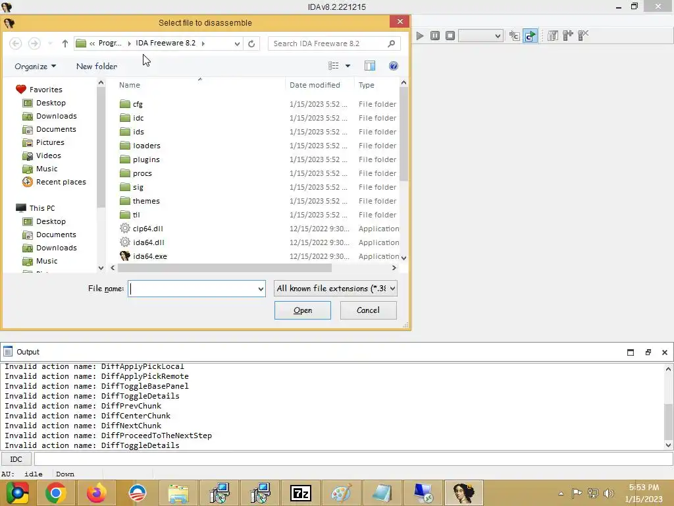Open Paint from the taskbar
674x506 pixels.
click(342, 493)
